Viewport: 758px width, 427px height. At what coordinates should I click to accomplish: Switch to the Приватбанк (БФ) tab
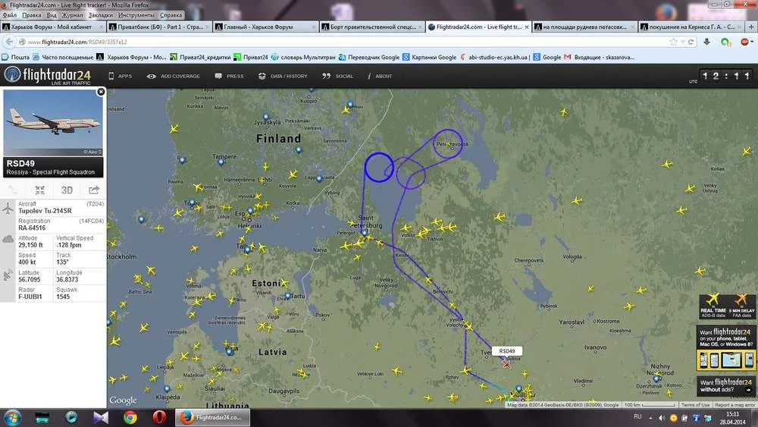[x=159, y=27]
